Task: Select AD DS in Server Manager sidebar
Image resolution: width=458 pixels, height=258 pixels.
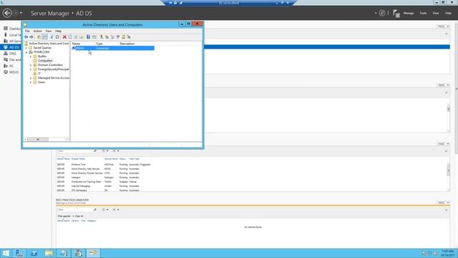Action: coord(11,47)
